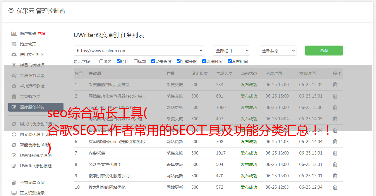This screenshot has height=196, width=376.
Task: Click trash icon for 内容采集 row
Action: (335, 153)
